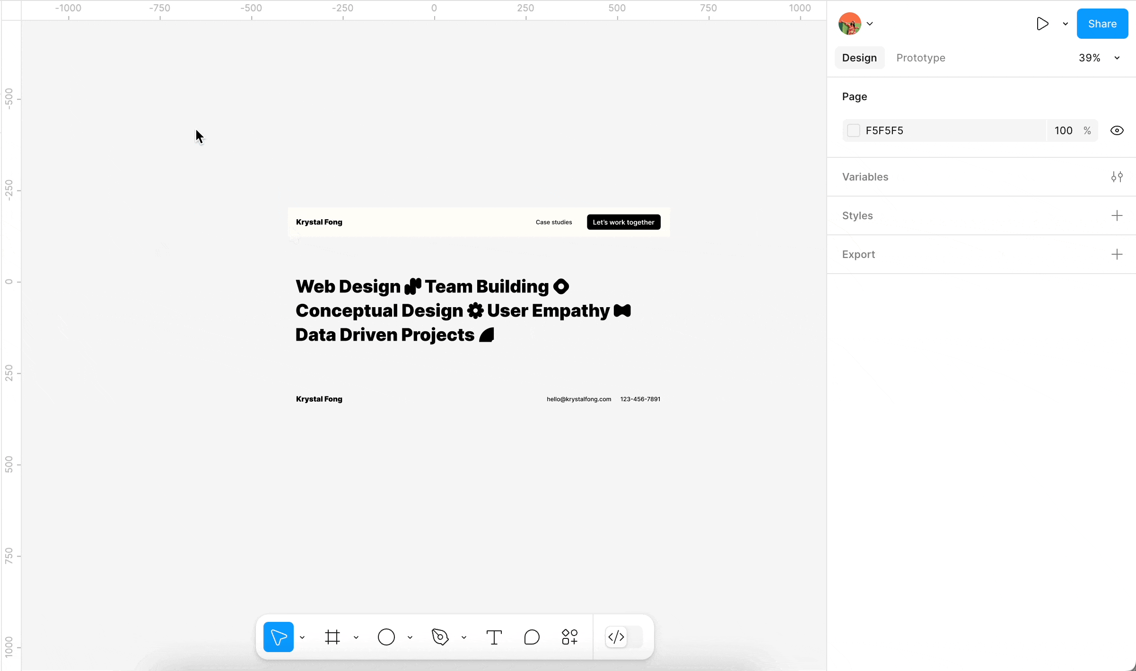This screenshot has width=1136, height=671.
Task: Expand Move tool options chevron
Action: pos(302,637)
